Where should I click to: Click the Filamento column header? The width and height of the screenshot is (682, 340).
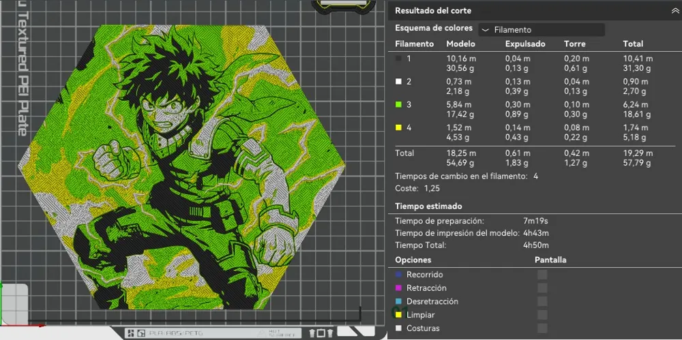(415, 44)
